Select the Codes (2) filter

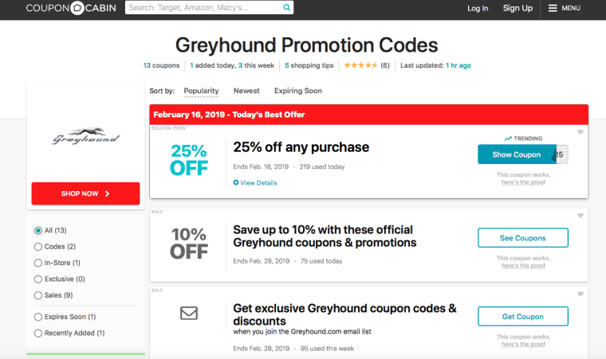coord(38,247)
